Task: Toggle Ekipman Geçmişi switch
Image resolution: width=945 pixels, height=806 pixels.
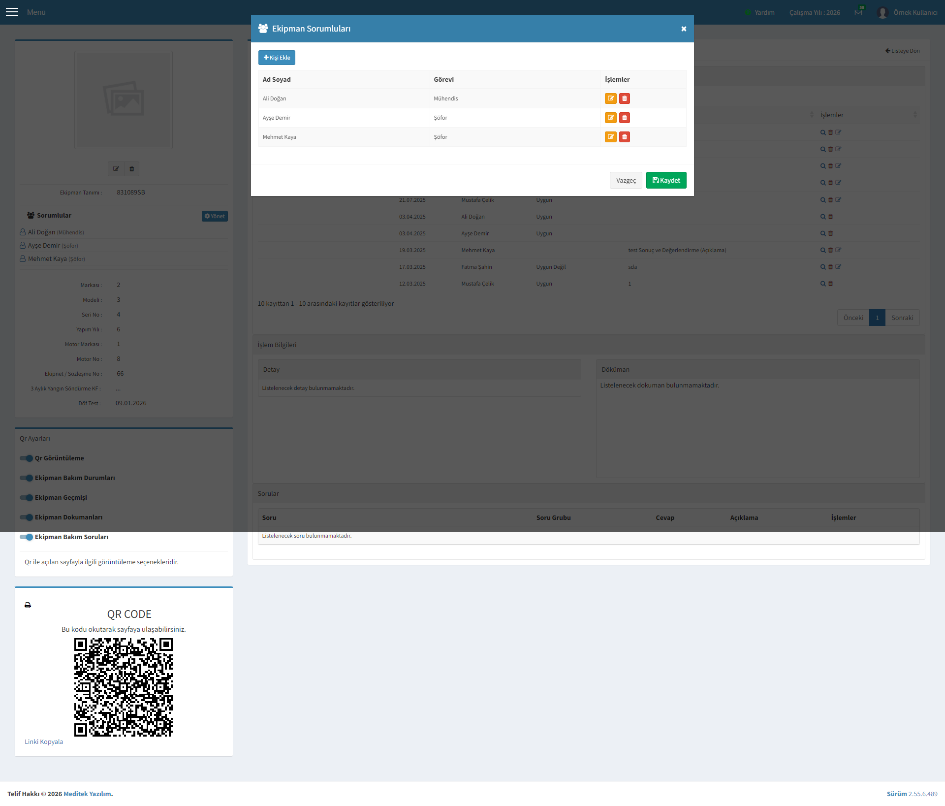Action: pyautogui.click(x=26, y=497)
